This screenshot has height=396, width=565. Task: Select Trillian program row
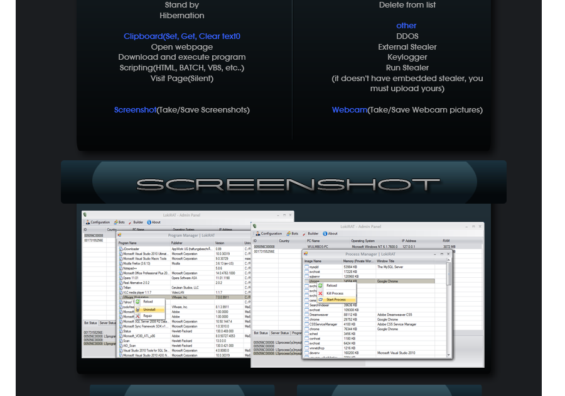[184, 288]
